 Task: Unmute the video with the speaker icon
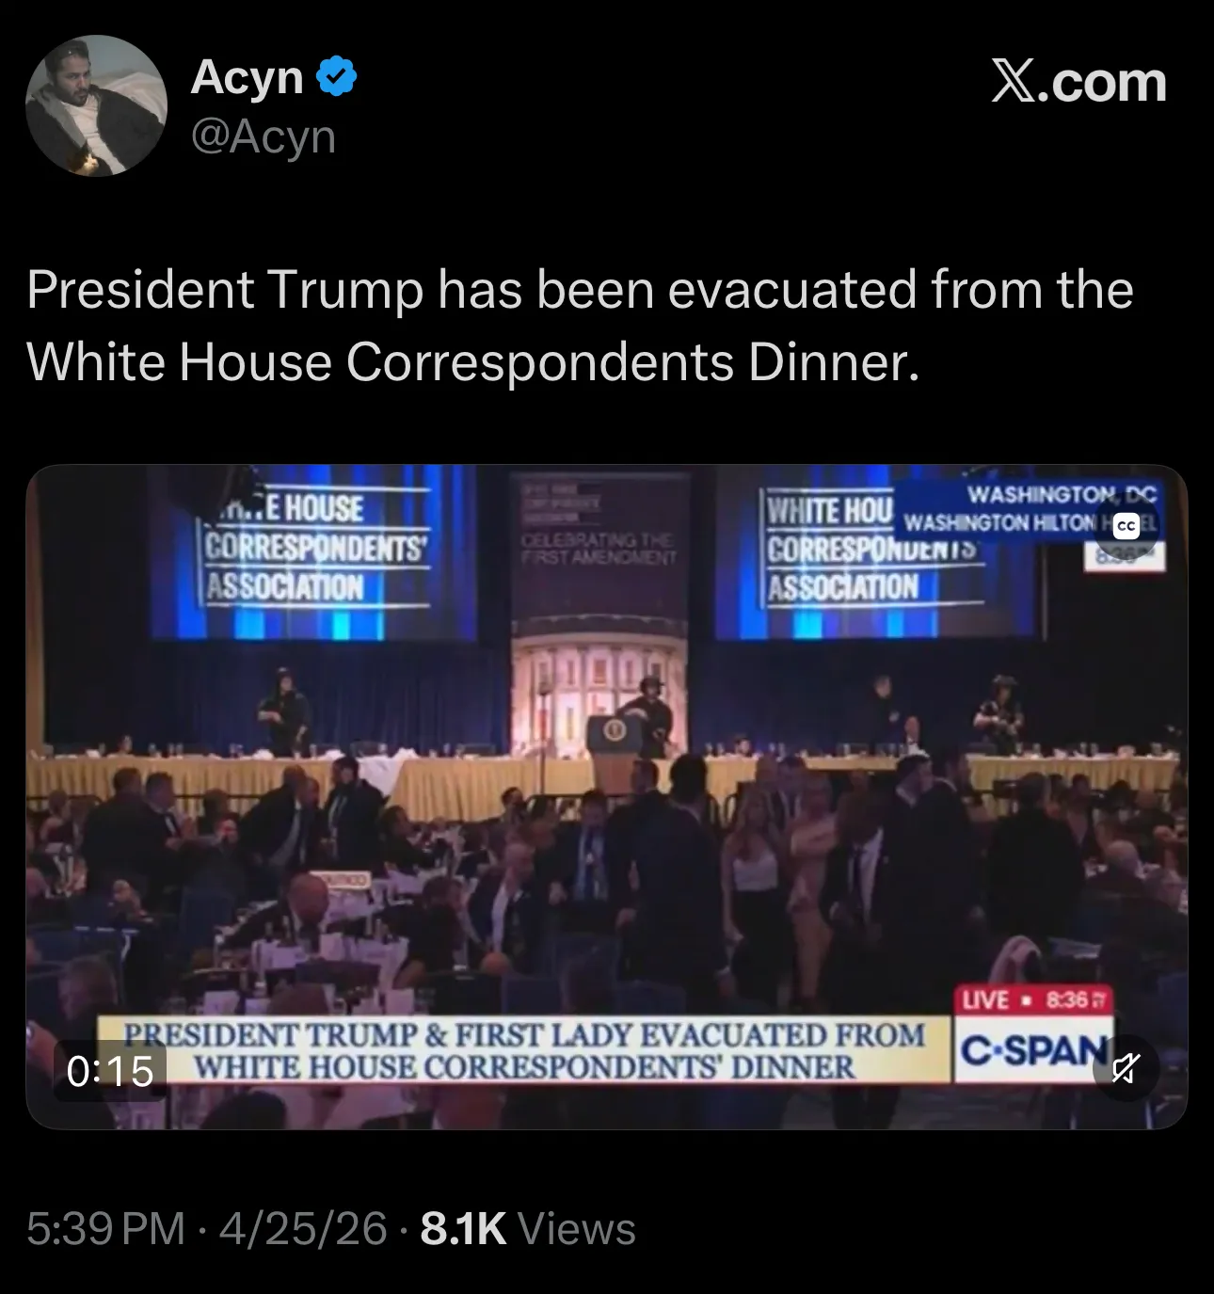click(x=1126, y=1068)
